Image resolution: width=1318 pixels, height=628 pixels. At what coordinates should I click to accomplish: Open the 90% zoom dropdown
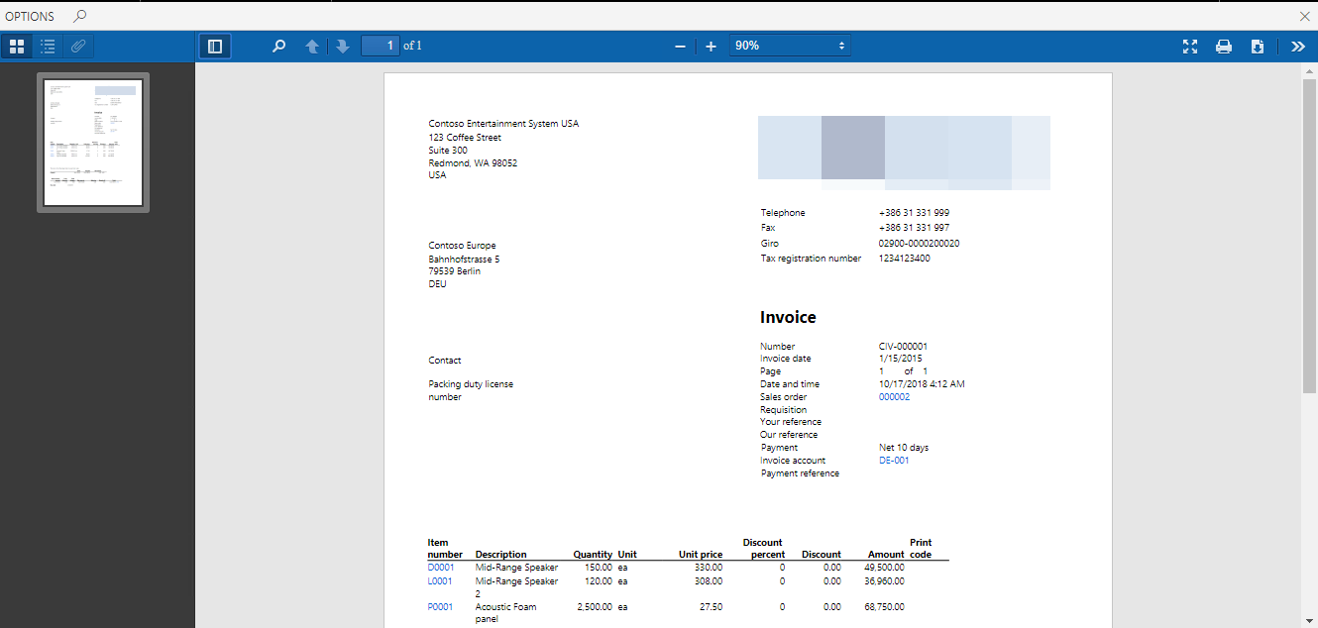pos(790,46)
